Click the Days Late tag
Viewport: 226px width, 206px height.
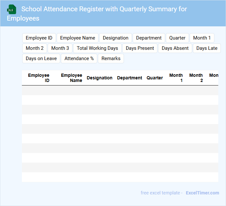pos(207,48)
